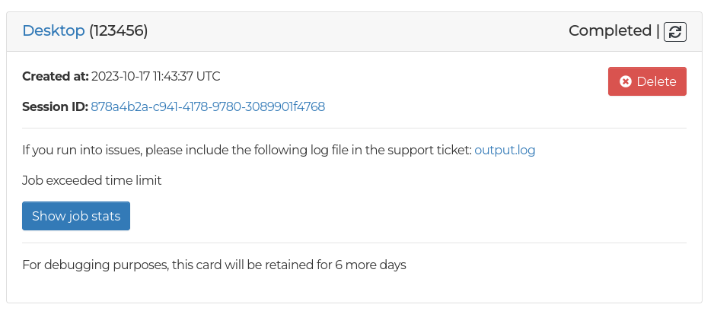Click the refresh icon next to Completed

675,31
